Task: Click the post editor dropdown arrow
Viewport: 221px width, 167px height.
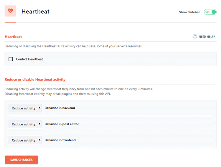Action: coord(39,124)
